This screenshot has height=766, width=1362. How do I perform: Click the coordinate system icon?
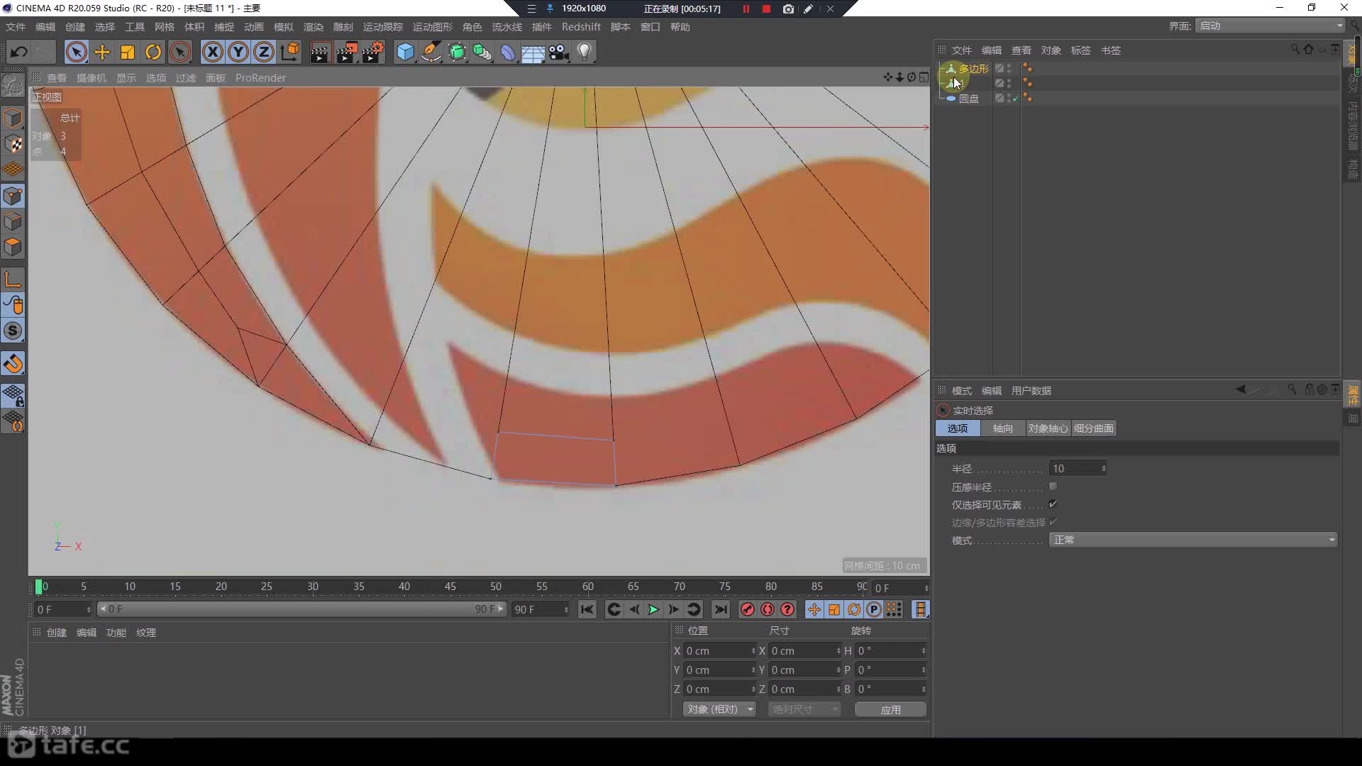point(290,52)
